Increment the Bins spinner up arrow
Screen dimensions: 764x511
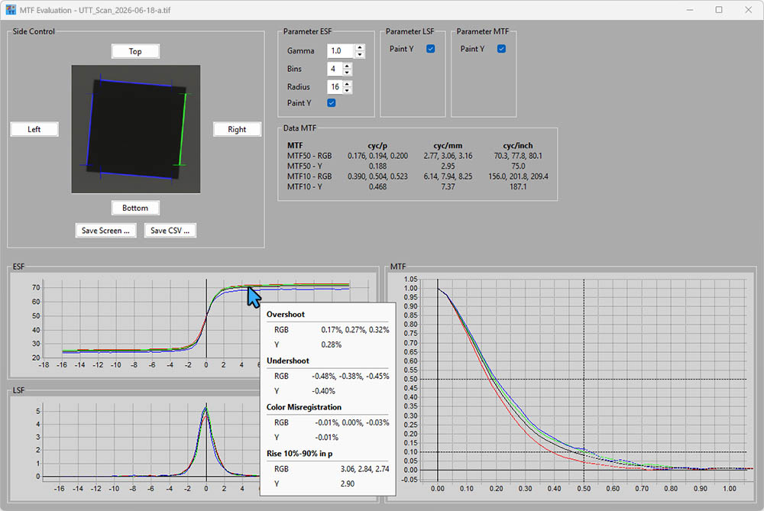(347, 66)
